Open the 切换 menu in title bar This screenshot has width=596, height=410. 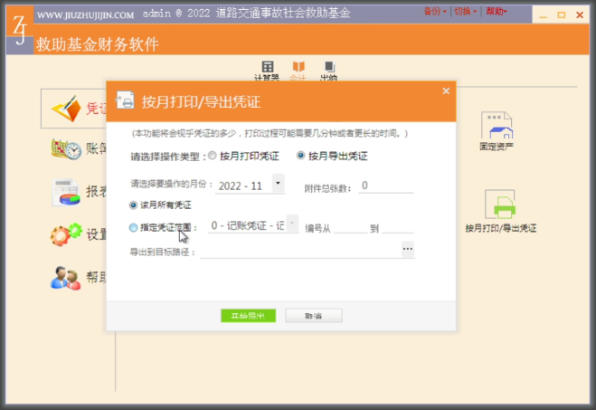tap(465, 12)
